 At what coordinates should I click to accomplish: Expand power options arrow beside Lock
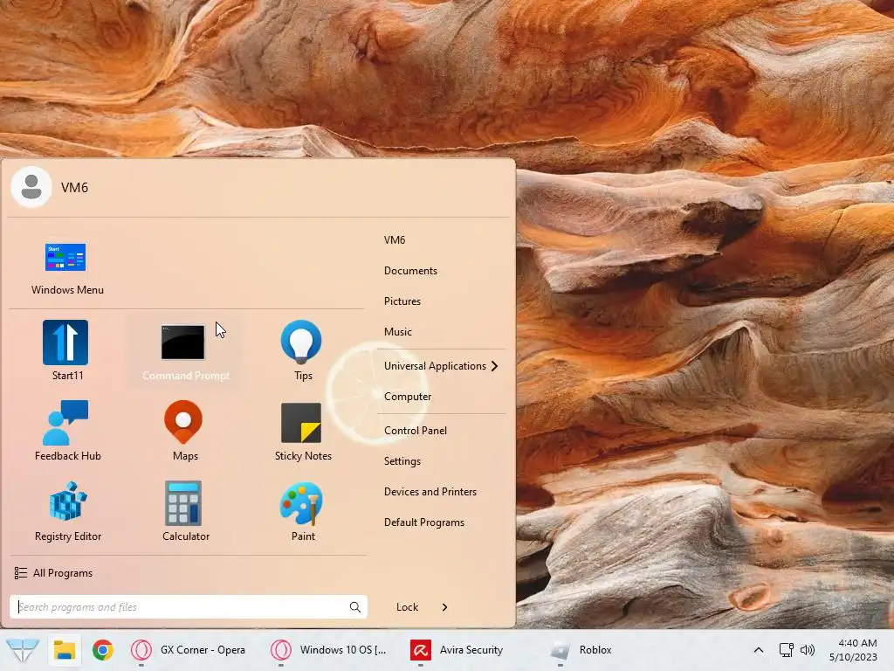pyautogui.click(x=444, y=607)
